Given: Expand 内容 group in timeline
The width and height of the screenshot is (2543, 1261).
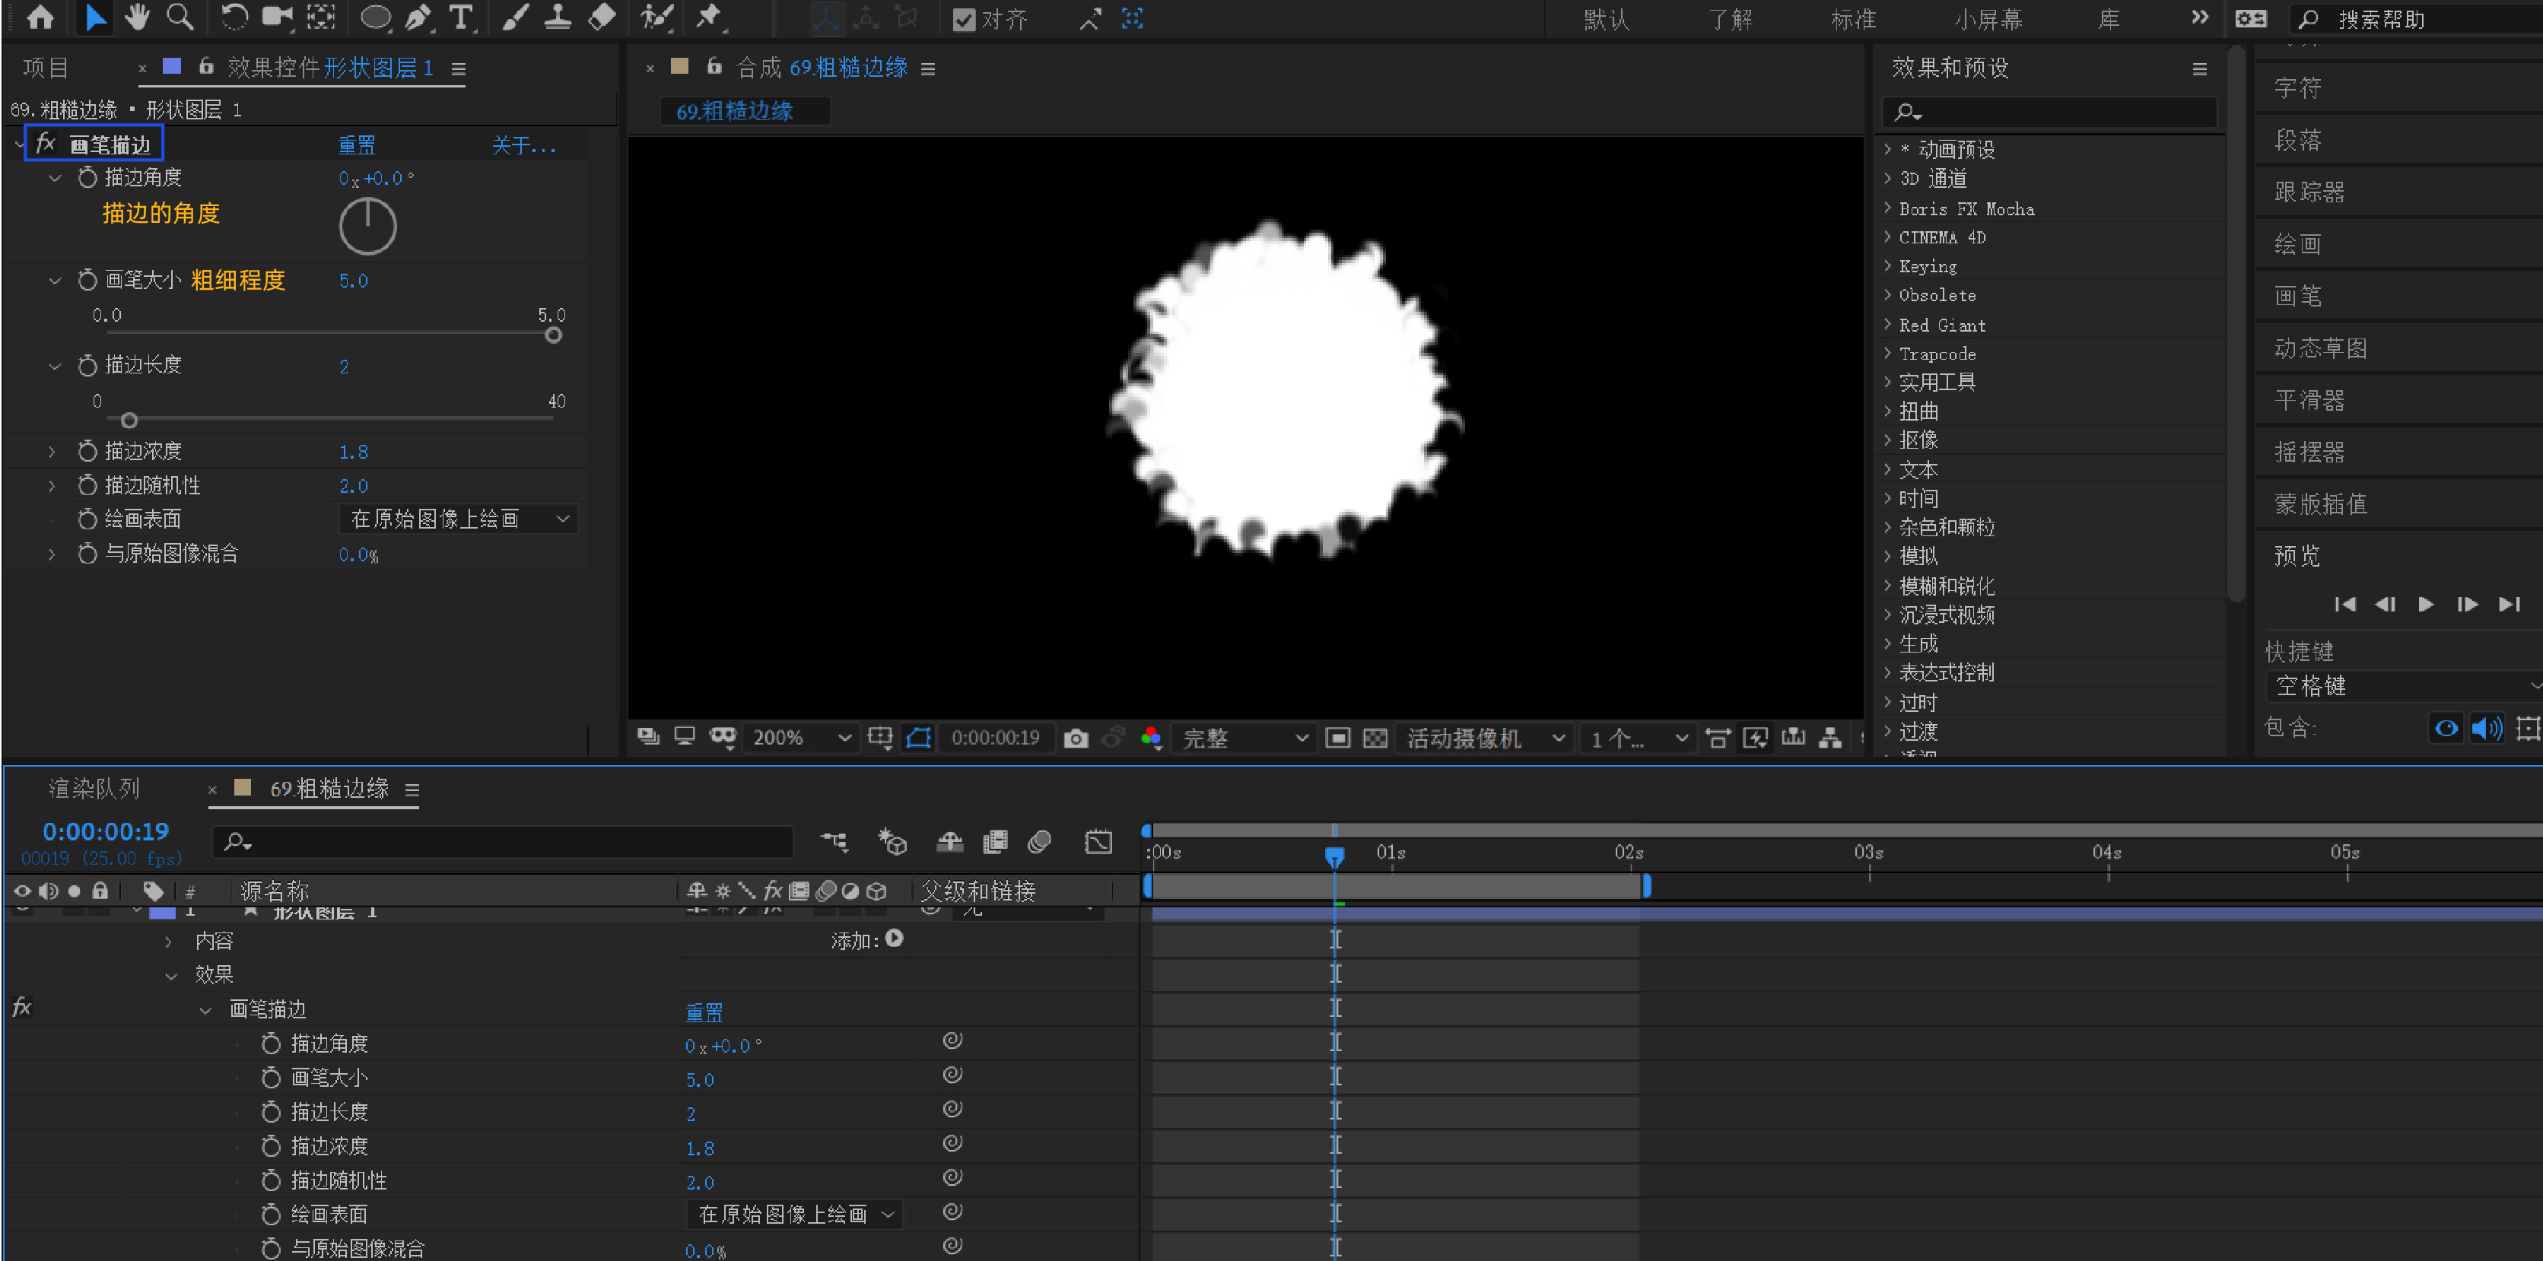Looking at the screenshot, I should [169, 942].
